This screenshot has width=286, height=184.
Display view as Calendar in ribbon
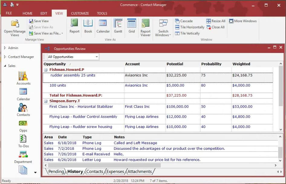point(103,26)
